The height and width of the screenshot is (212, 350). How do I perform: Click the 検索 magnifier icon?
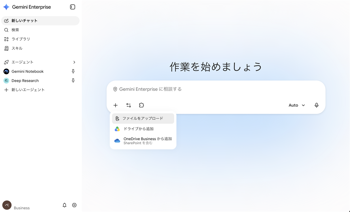click(x=6, y=30)
